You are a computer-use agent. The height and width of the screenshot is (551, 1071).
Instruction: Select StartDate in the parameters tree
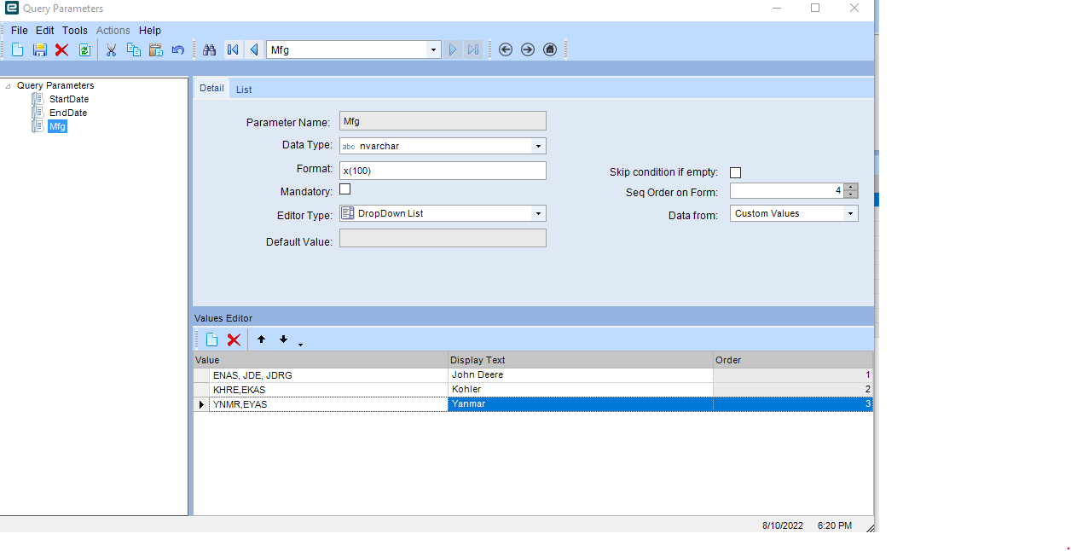click(x=68, y=99)
